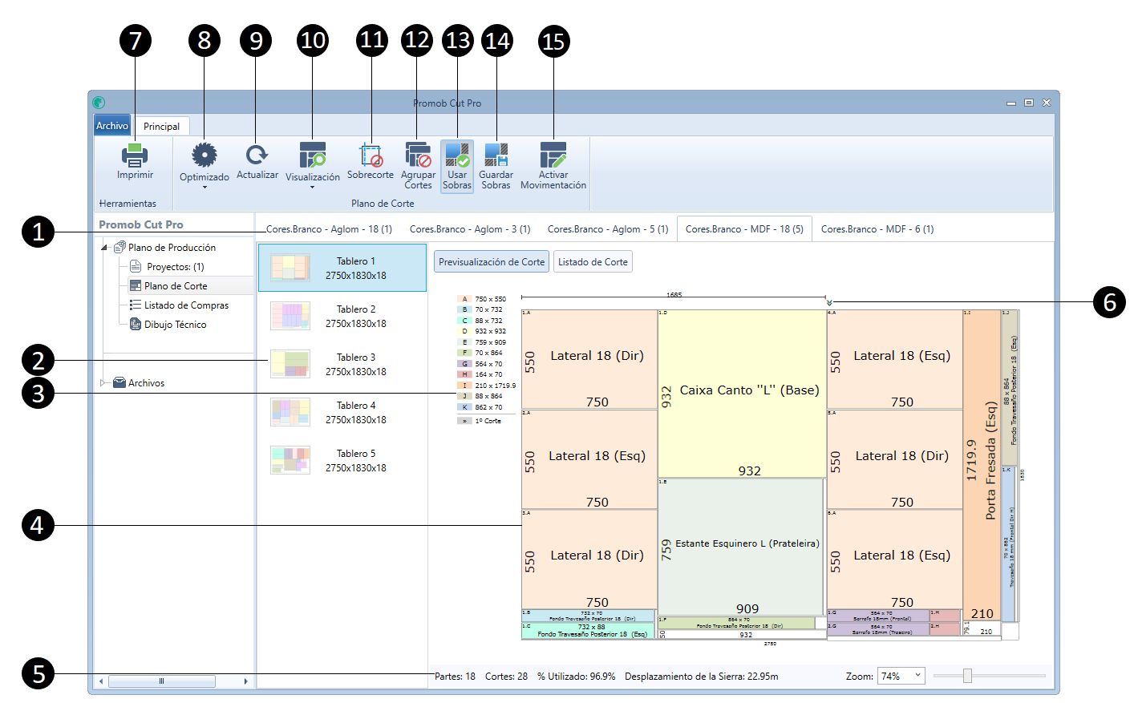Viewport: 1130px width, 703px height.
Task: Adjust the zoom slider handle
Action: click(967, 676)
